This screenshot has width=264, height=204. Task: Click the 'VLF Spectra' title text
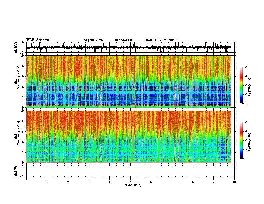(38, 40)
